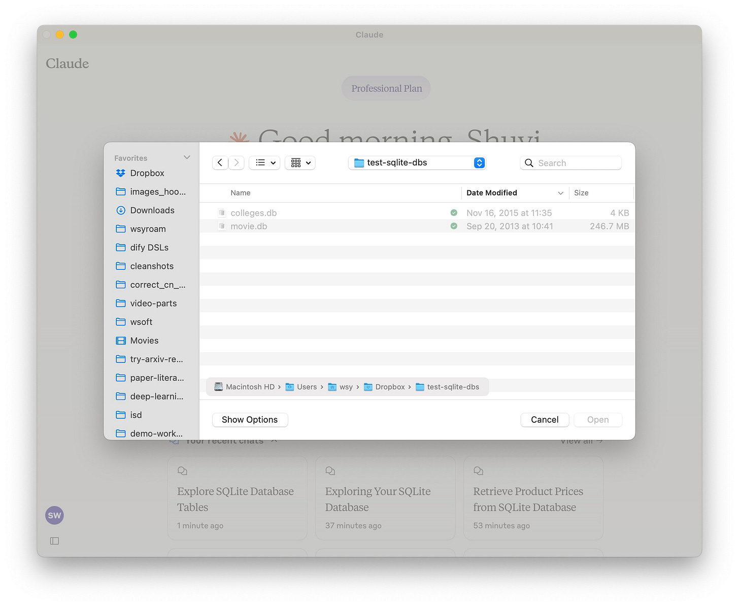This screenshot has width=739, height=606.
Task: Click the colleges.db file icon
Action: 222,213
